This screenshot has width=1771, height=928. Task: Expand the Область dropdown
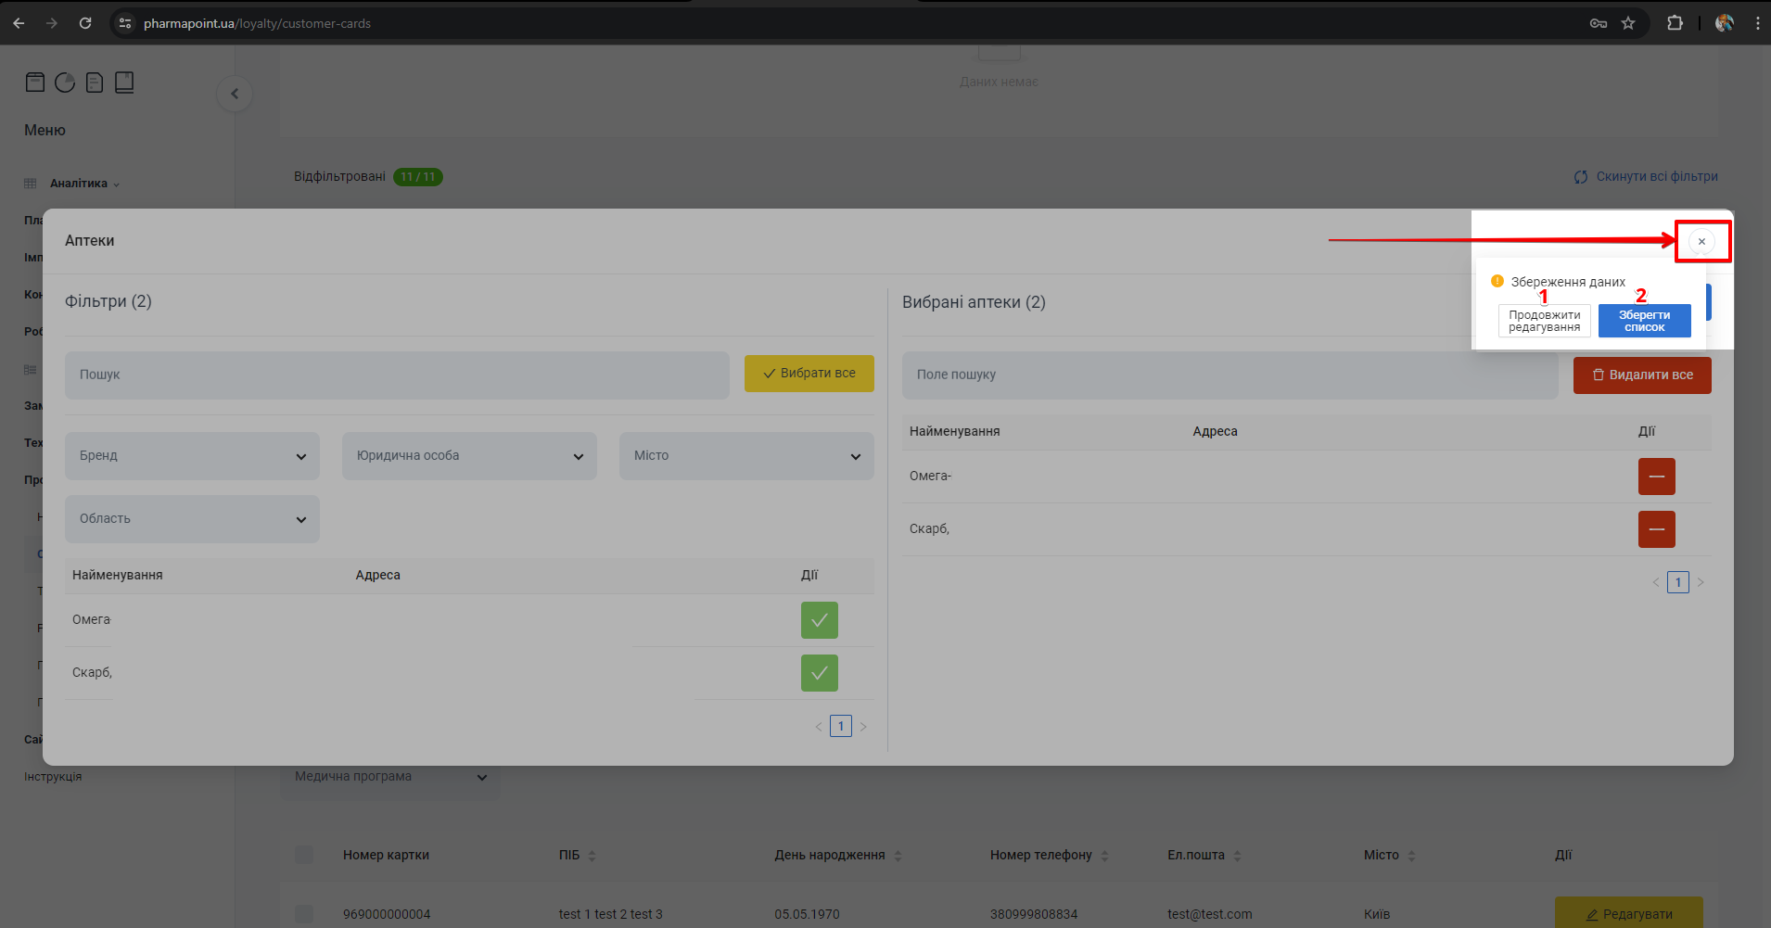coord(192,519)
